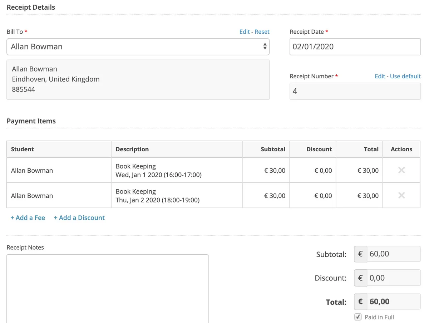Focus the Receipt Date input field
429x323 pixels.
tap(355, 47)
